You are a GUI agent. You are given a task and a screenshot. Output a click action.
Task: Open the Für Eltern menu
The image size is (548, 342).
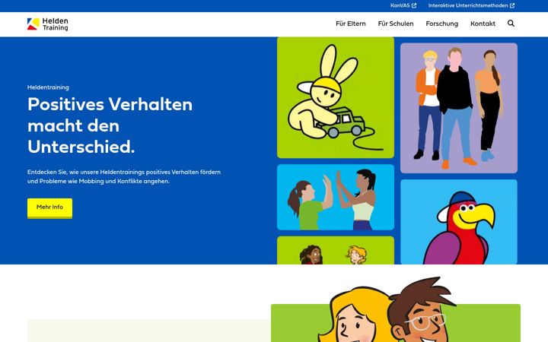click(x=351, y=24)
